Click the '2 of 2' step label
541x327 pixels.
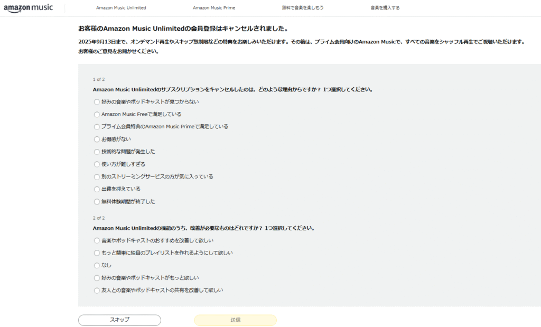point(99,218)
